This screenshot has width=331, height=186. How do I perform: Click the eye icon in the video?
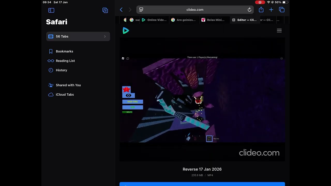pyautogui.click(x=129, y=95)
